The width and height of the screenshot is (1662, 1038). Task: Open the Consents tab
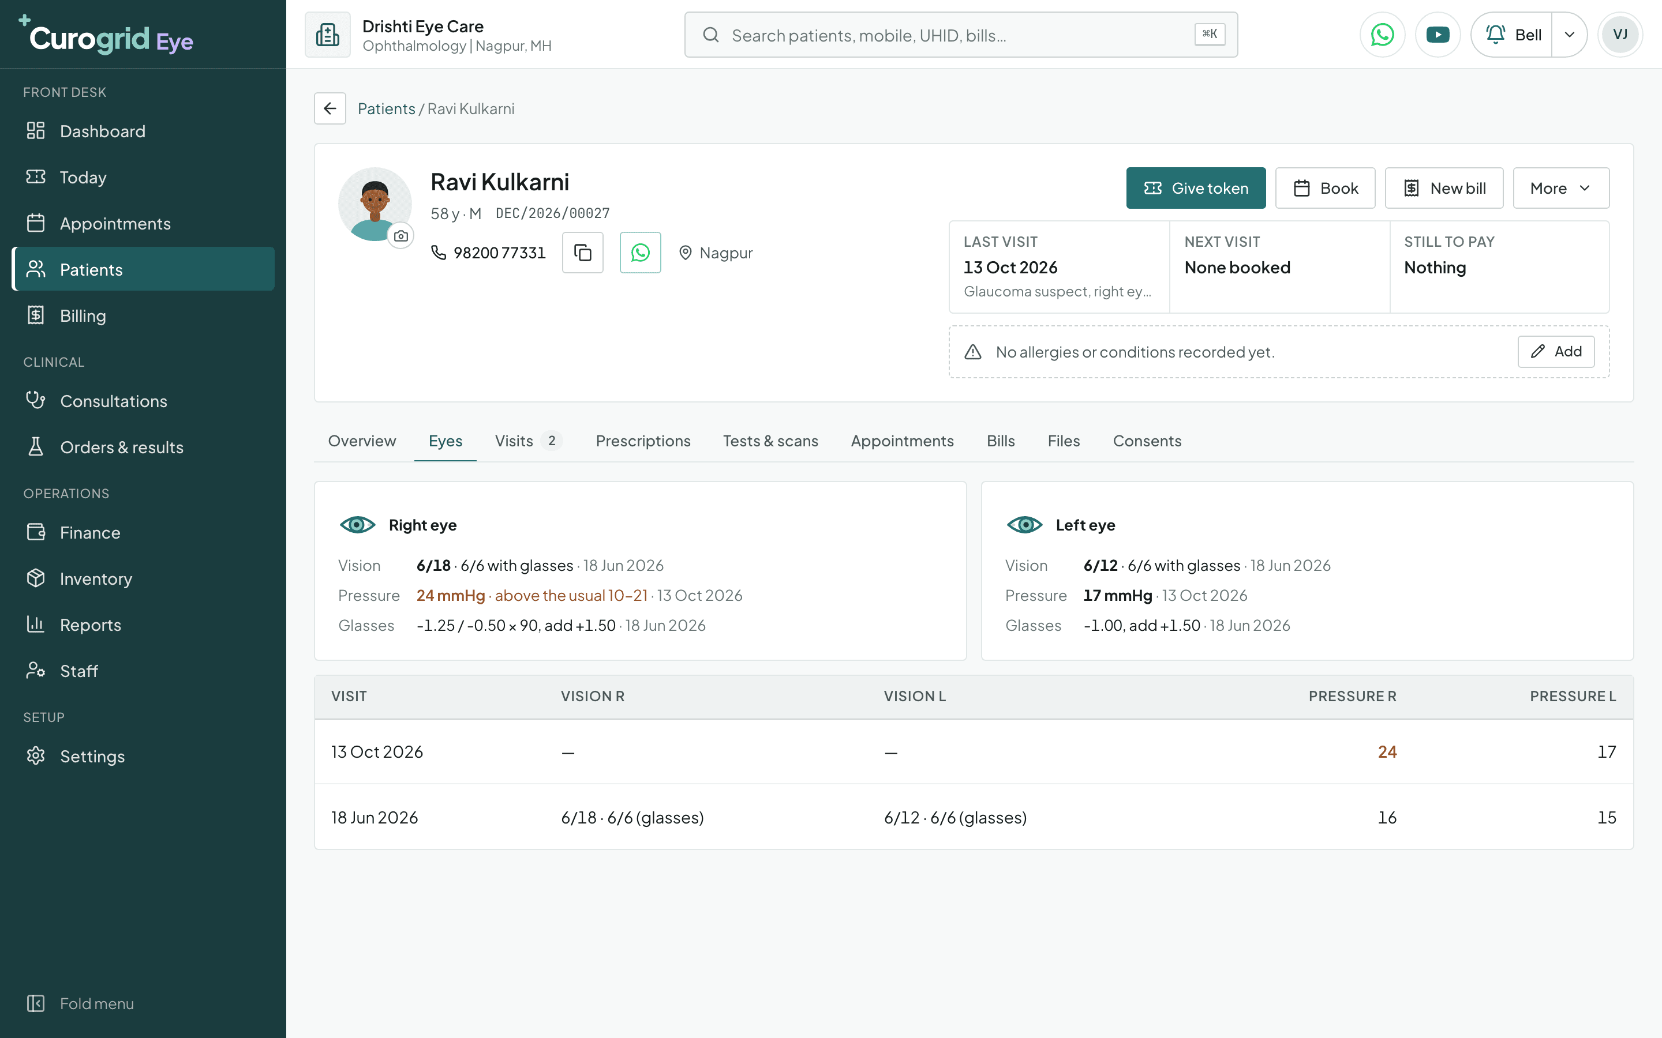(x=1147, y=441)
